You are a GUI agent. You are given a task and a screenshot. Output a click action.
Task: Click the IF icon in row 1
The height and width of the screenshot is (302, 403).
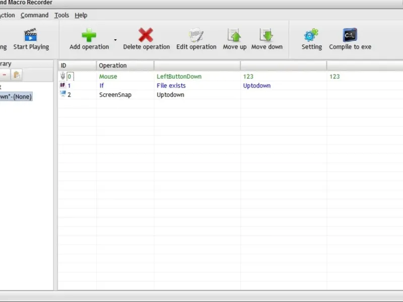click(x=62, y=85)
